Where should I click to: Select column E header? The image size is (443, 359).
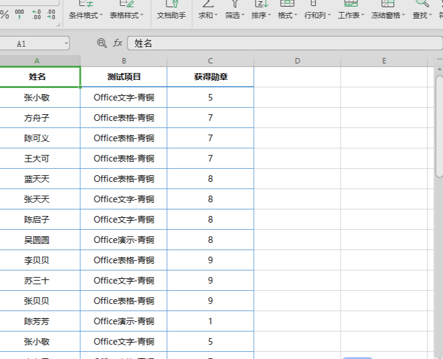384,60
